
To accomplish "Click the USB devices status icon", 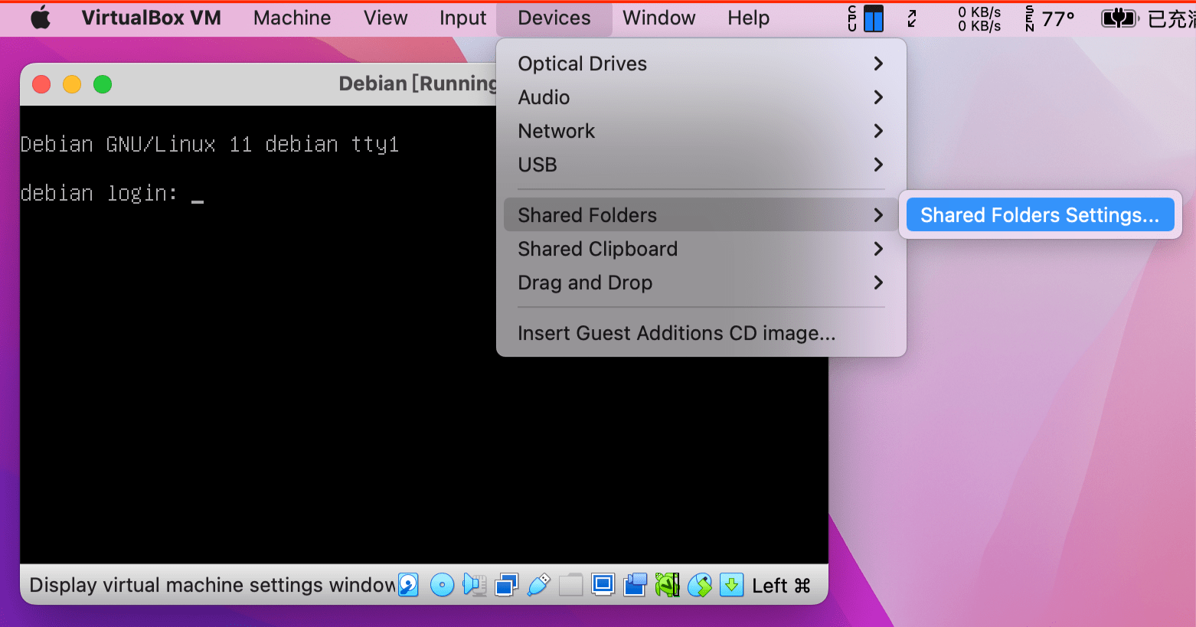I will pyautogui.click(x=538, y=586).
